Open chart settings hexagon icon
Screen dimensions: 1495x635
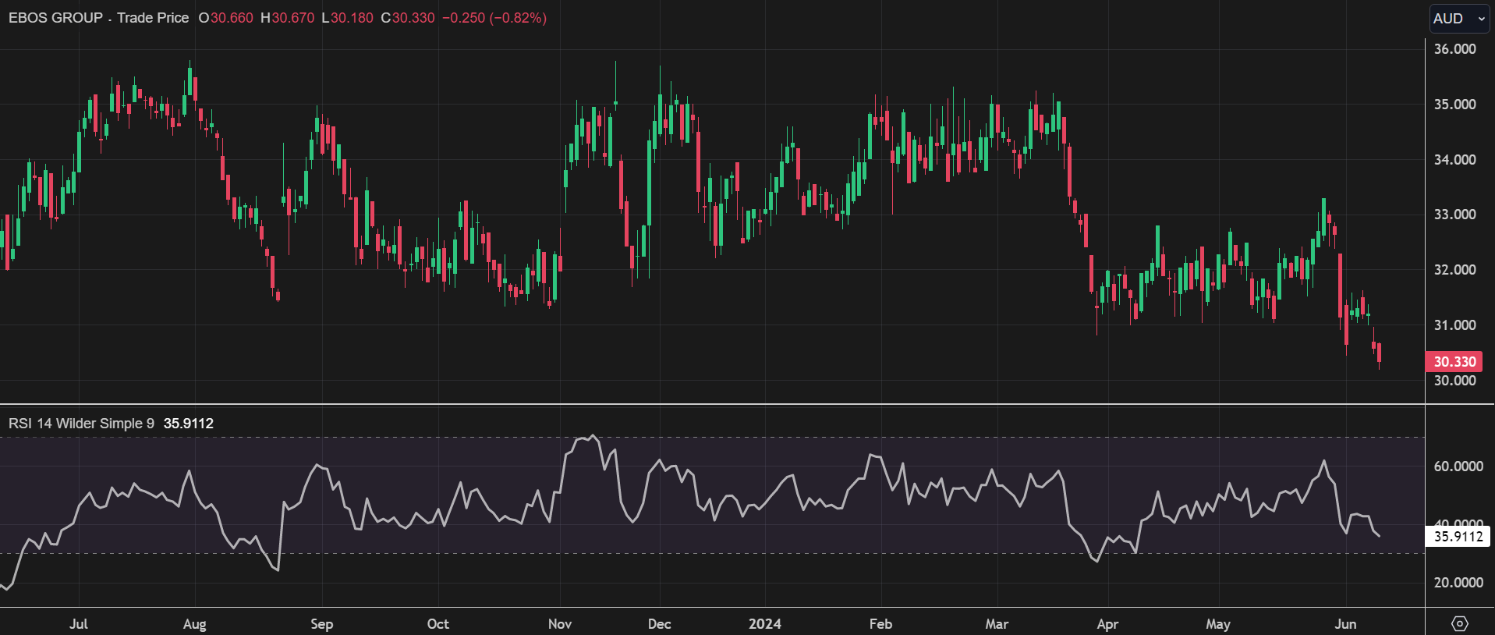(1459, 623)
